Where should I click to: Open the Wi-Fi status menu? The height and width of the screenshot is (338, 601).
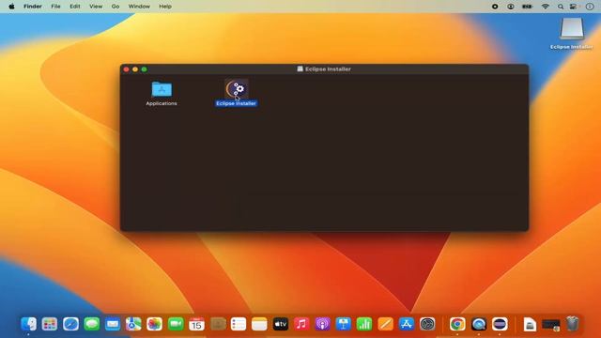click(545, 7)
